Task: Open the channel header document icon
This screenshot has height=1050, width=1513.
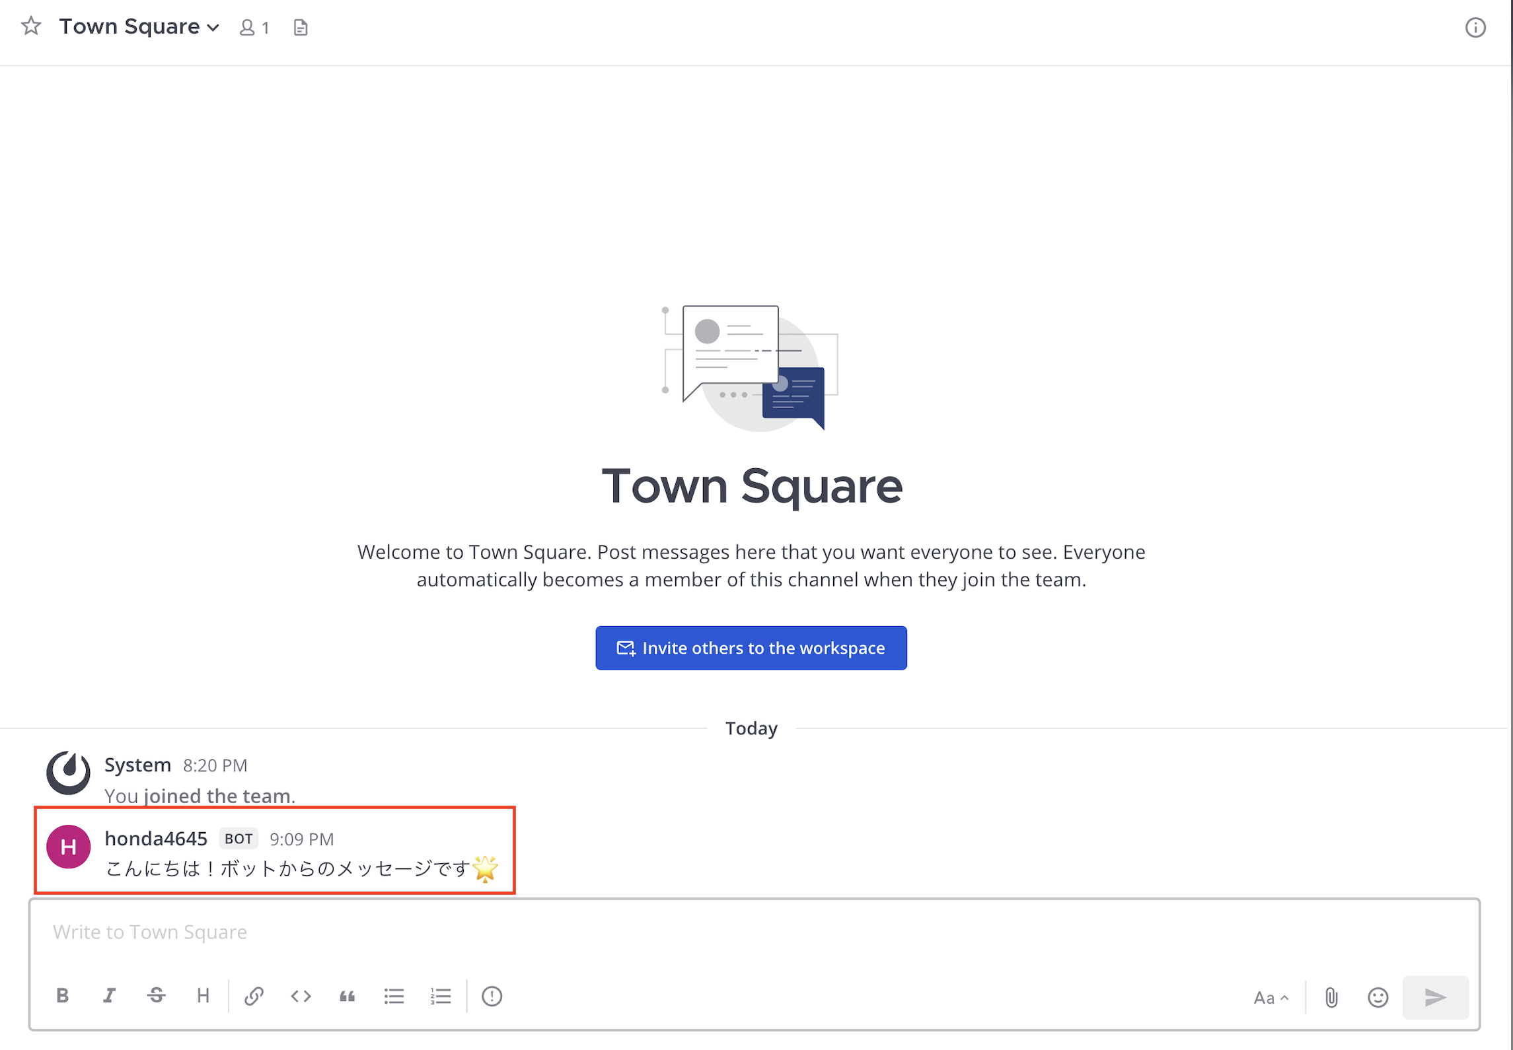Action: tap(301, 28)
